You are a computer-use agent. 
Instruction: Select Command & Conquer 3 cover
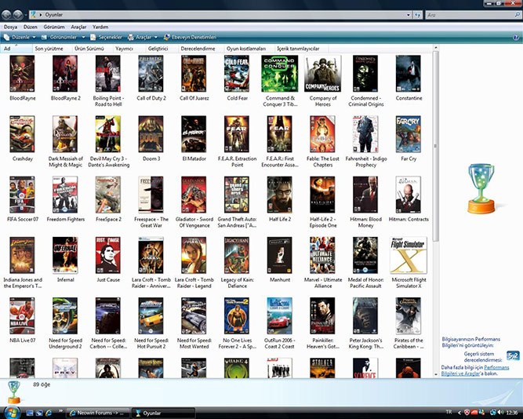(279, 74)
